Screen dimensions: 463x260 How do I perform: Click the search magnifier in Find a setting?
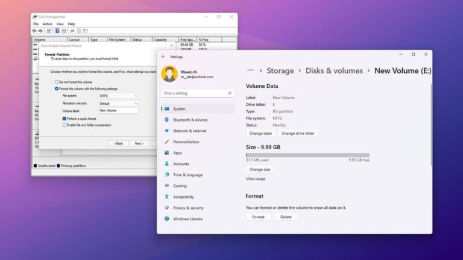tap(230, 93)
